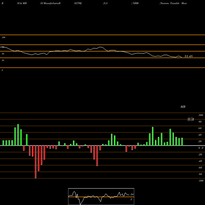Click the 'Nuveen Taxable Mun' fund name
Viewport: 205px width, 205px height.
point(173,3)
